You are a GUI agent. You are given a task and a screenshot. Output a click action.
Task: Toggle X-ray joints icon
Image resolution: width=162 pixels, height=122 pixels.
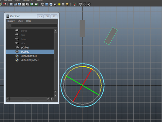tap(89, 4)
